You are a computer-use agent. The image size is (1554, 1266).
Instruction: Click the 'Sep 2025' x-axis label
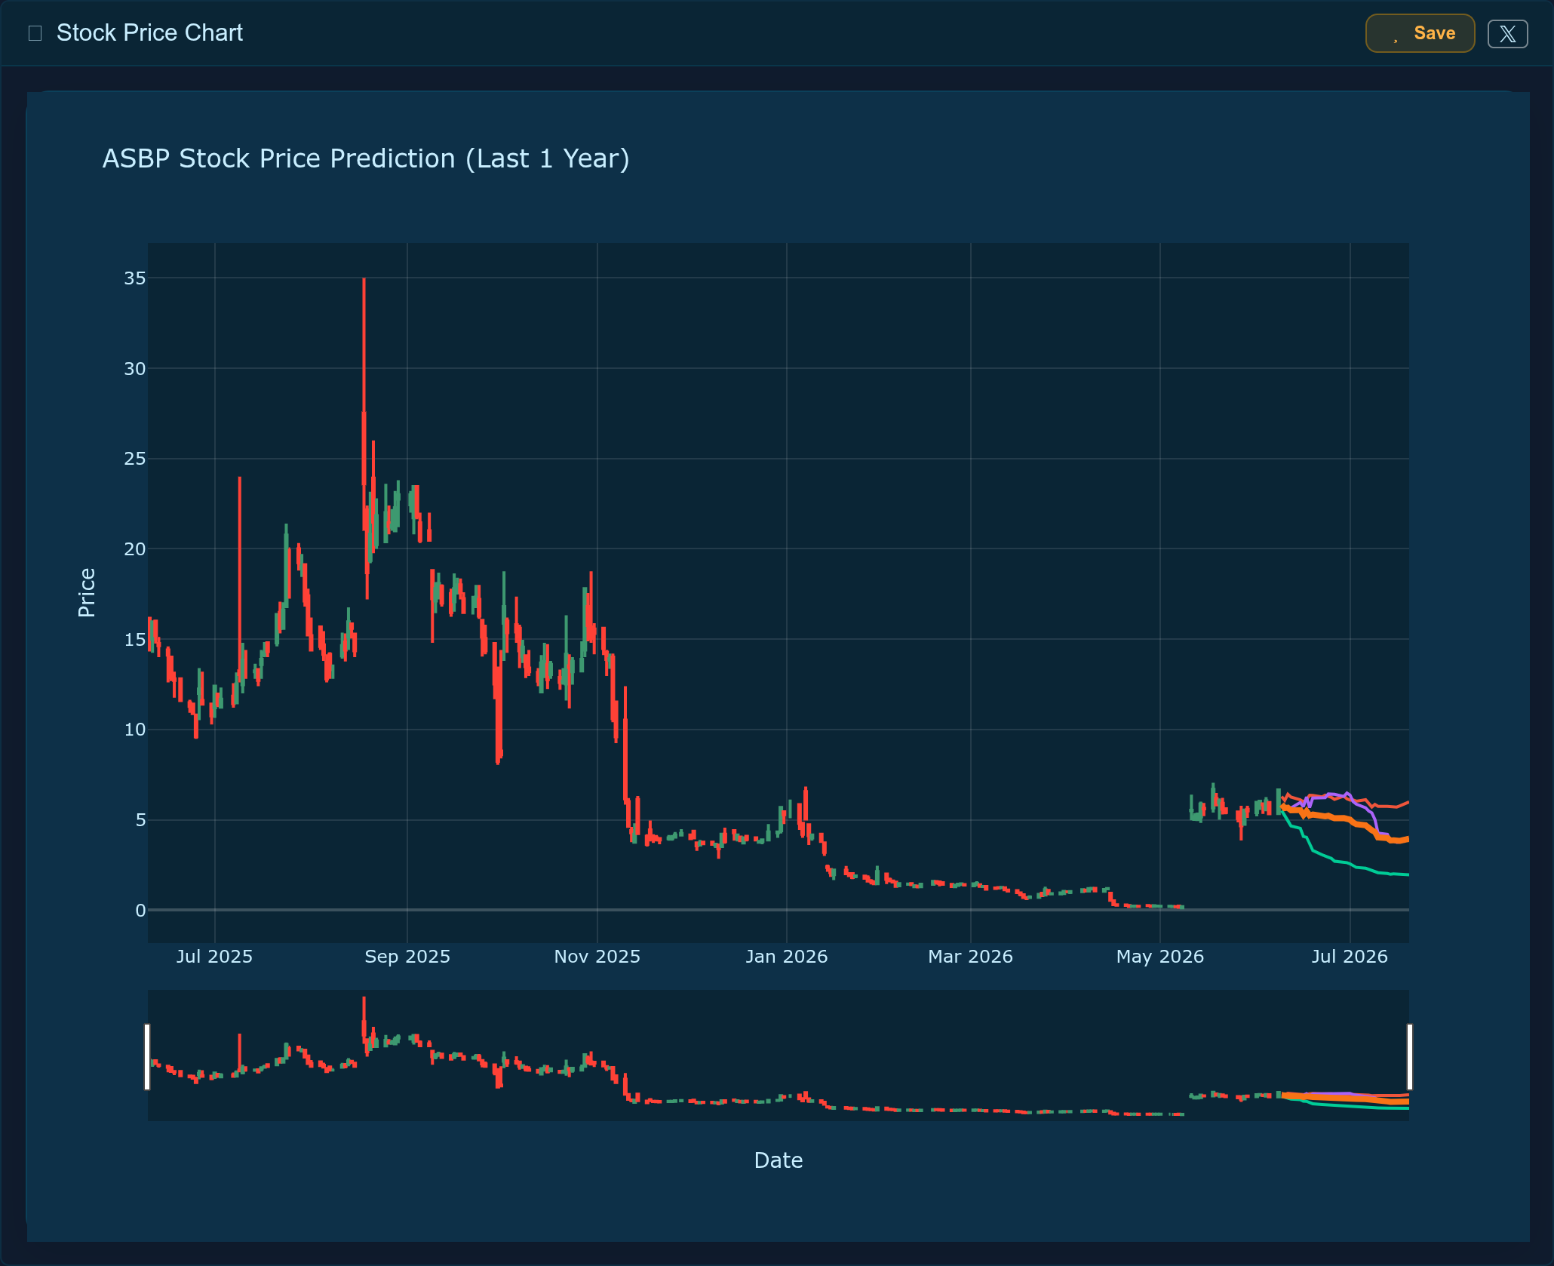pyautogui.click(x=407, y=957)
